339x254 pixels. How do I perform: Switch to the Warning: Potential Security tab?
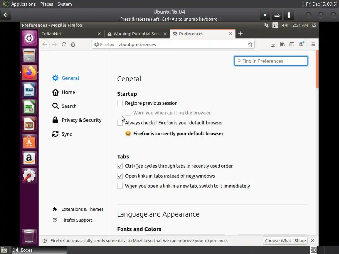[137, 34]
